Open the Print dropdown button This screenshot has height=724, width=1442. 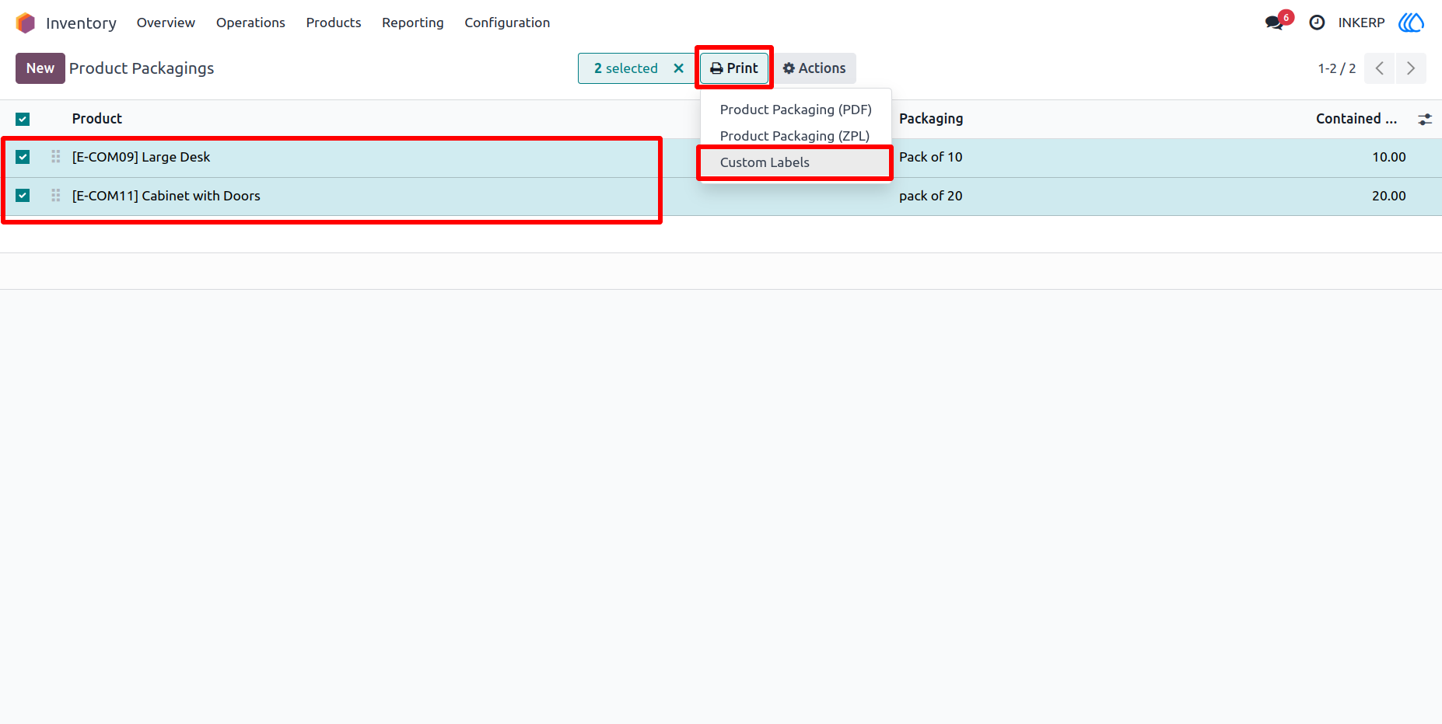coord(734,68)
